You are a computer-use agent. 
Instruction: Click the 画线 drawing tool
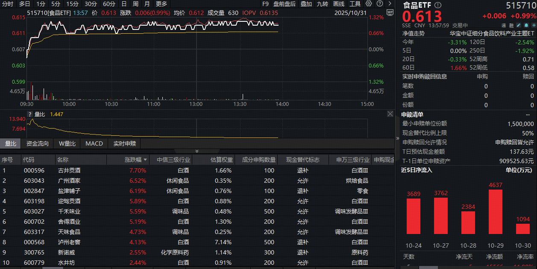340,3
